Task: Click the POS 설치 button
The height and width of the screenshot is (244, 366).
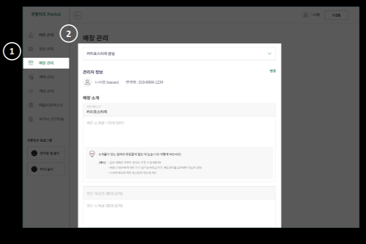Action: pyautogui.click(x=46, y=169)
